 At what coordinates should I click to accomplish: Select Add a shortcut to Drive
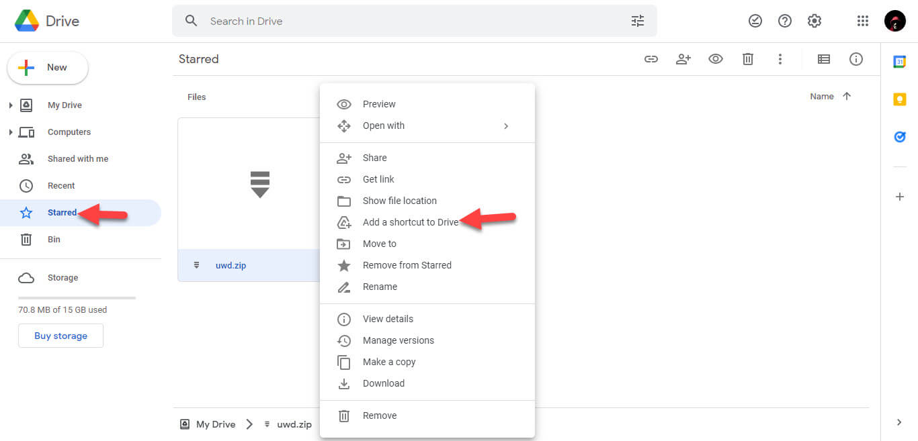410,222
